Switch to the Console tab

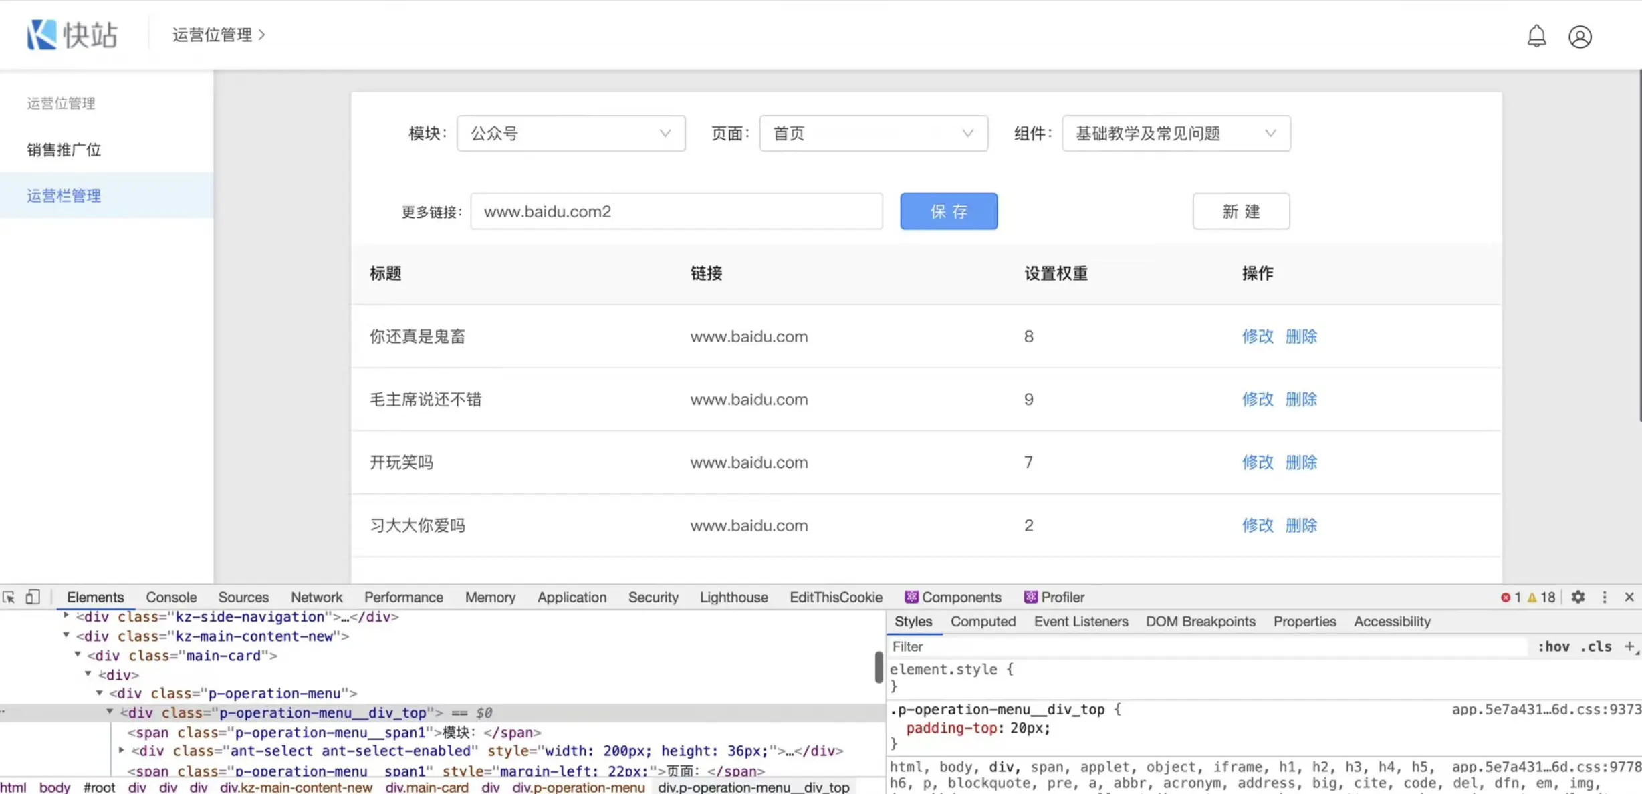click(x=171, y=597)
